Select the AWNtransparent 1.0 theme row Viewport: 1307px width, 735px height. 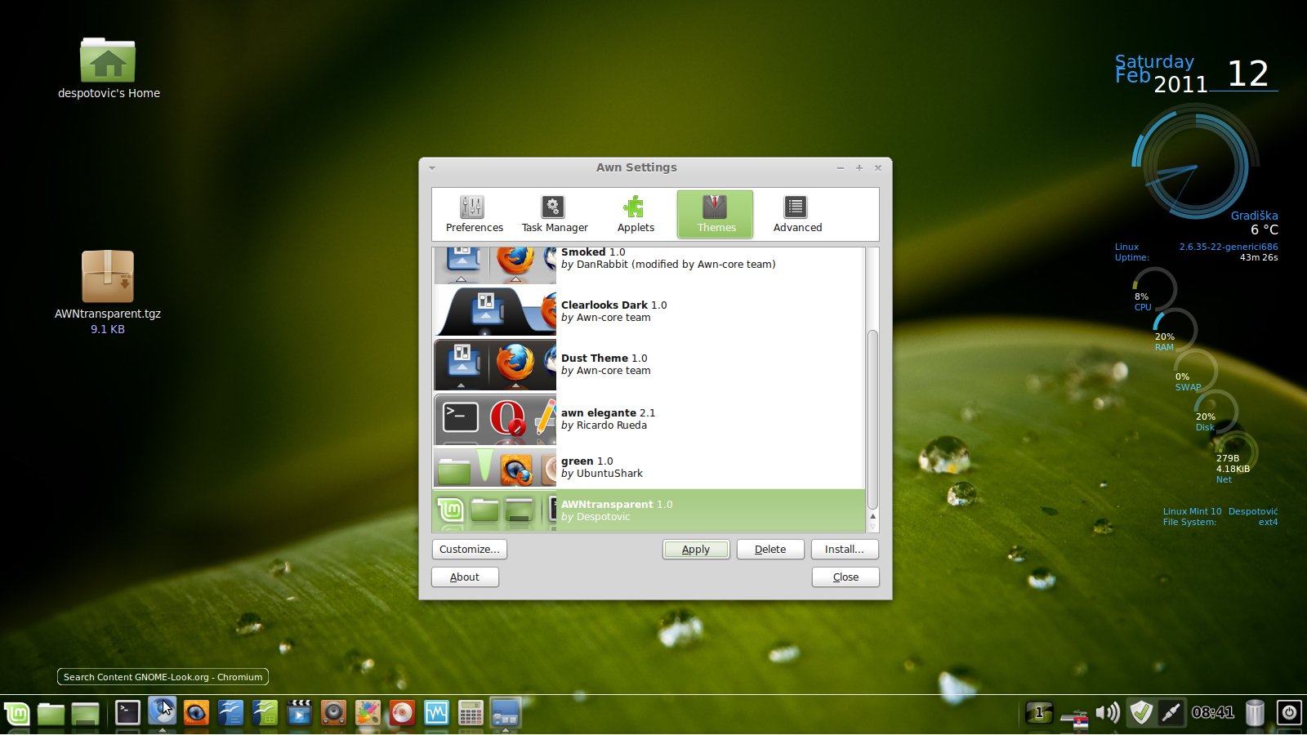coord(649,510)
